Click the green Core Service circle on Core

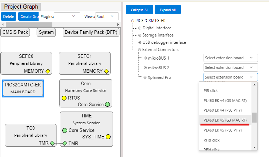[107, 104]
